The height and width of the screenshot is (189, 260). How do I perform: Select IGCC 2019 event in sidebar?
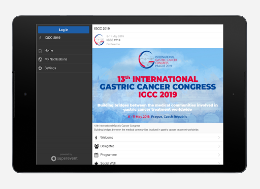64,38
